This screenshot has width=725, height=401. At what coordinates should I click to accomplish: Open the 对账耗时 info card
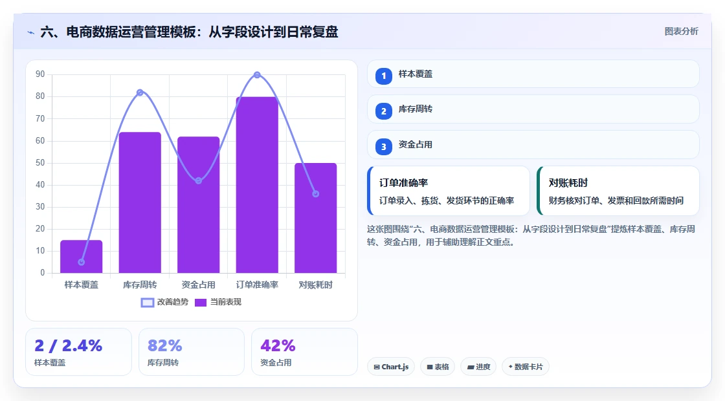pyautogui.click(x=618, y=191)
